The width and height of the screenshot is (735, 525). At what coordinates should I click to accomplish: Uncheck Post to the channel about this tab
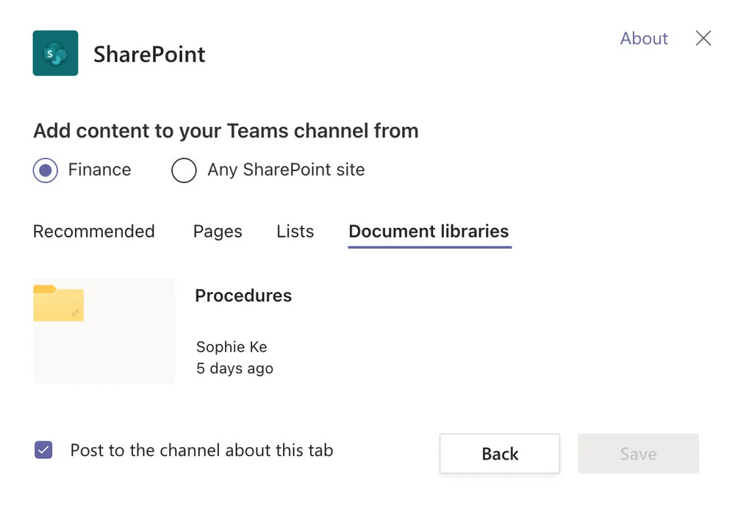pyautogui.click(x=43, y=449)
